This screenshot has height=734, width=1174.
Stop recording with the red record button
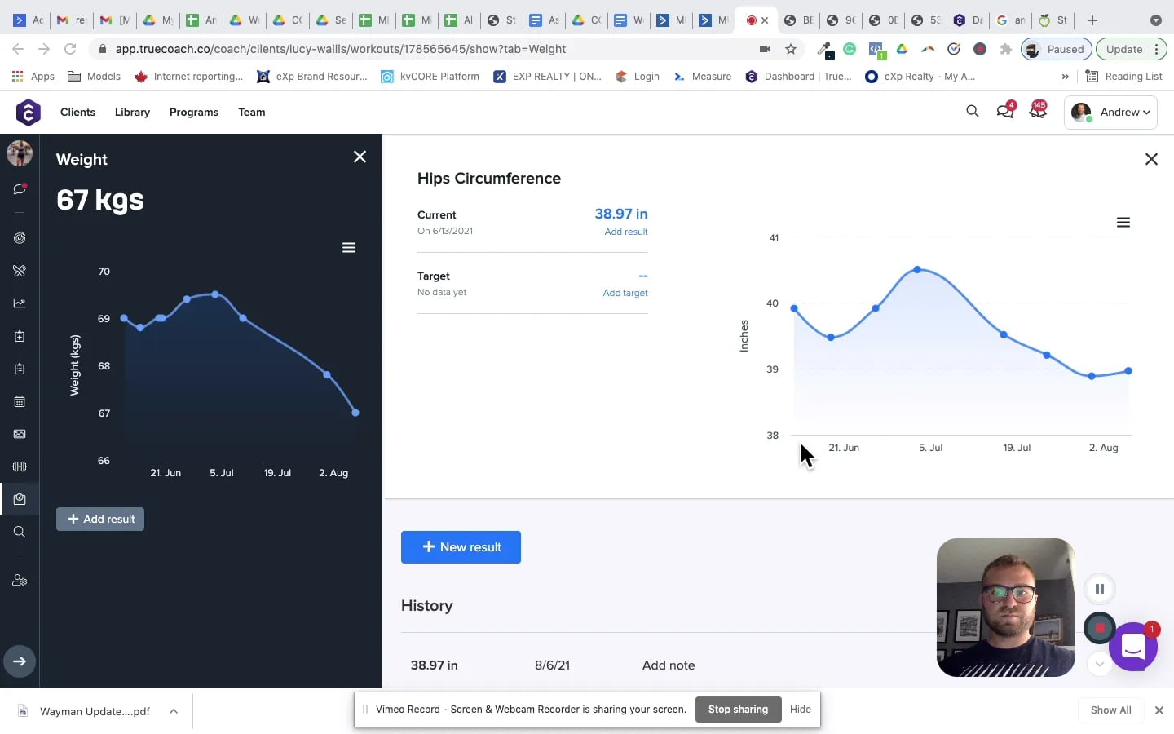1099,628
